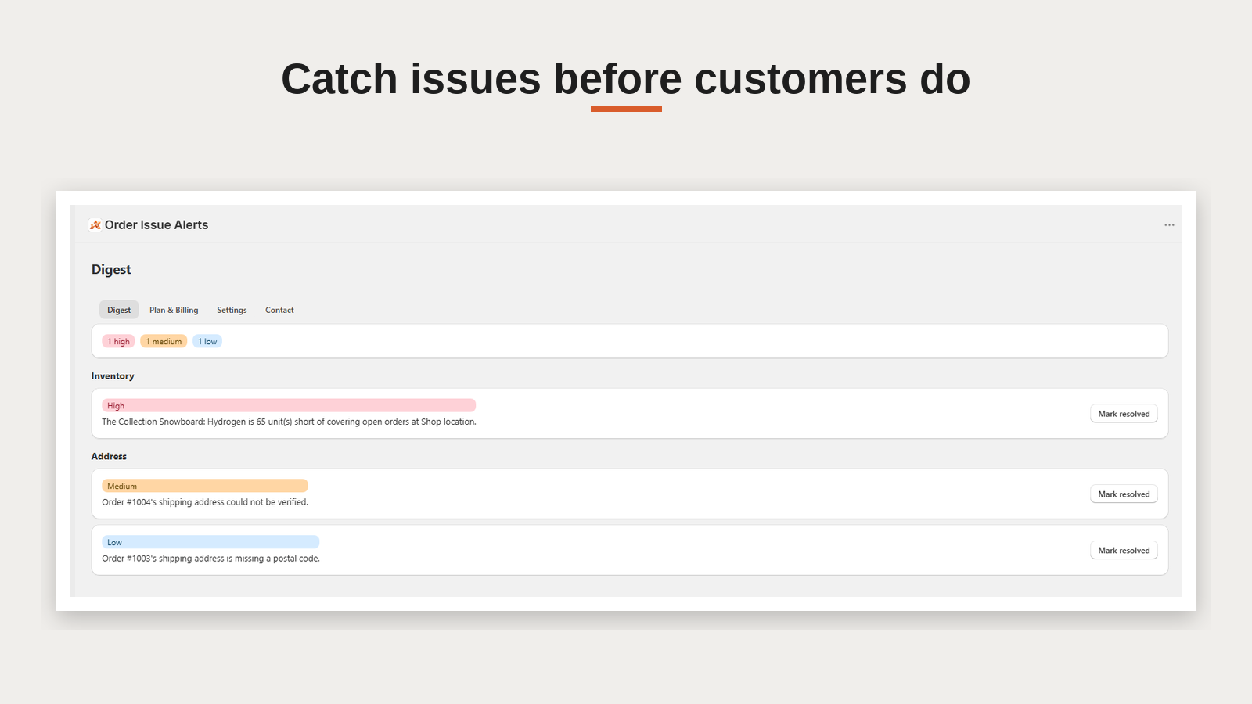Select the Order #1004 unverified address message

pos(205,502)
